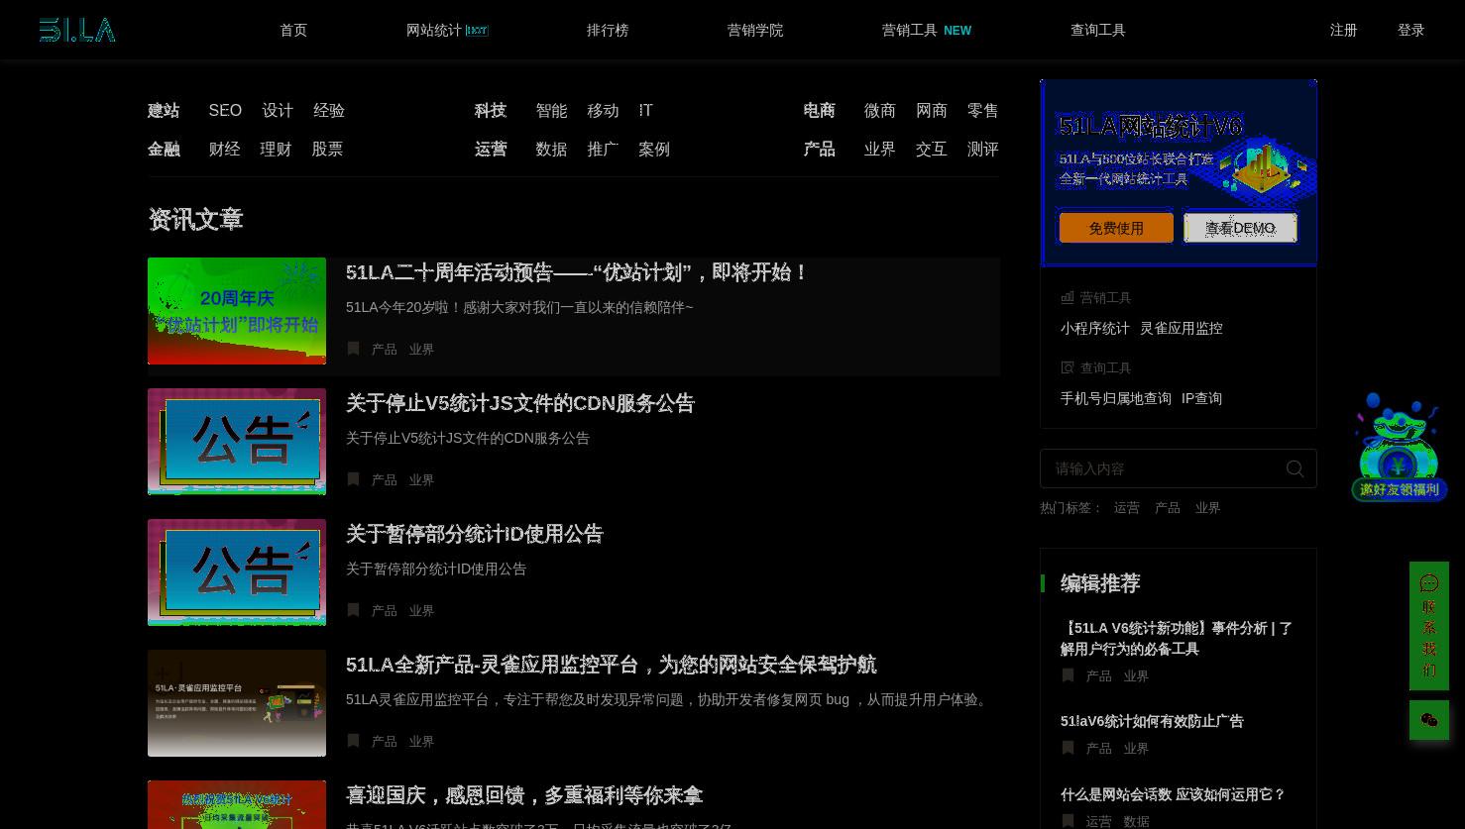The height and width of the screenshot is (829, 1465).
Task: Select the 金融 category heading
Action: click(x=164, y=150)
